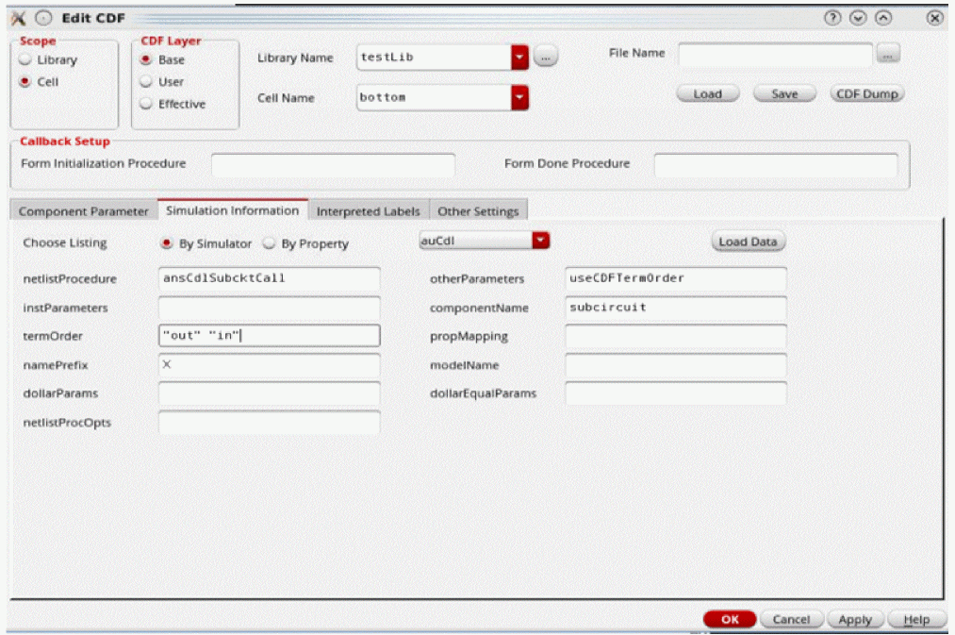Expand the Cell Name dropdown
The width and height of the screenshot is (955, 635).
click(519, 97)
